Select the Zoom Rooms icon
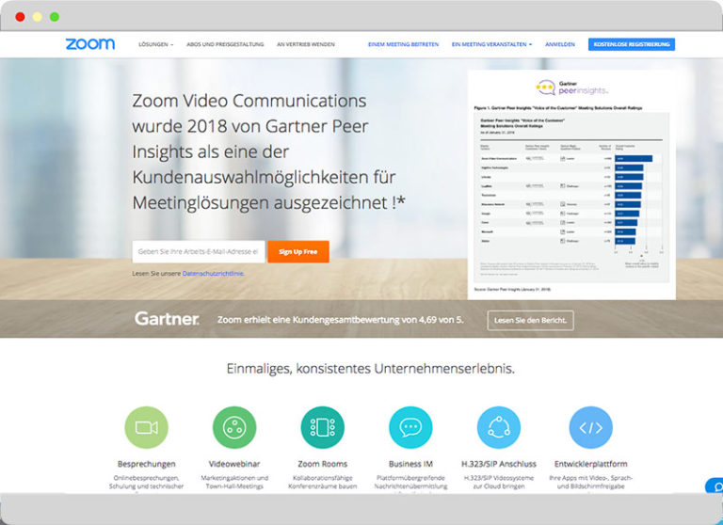Screen dimensions: 723x525 point(322,427)
